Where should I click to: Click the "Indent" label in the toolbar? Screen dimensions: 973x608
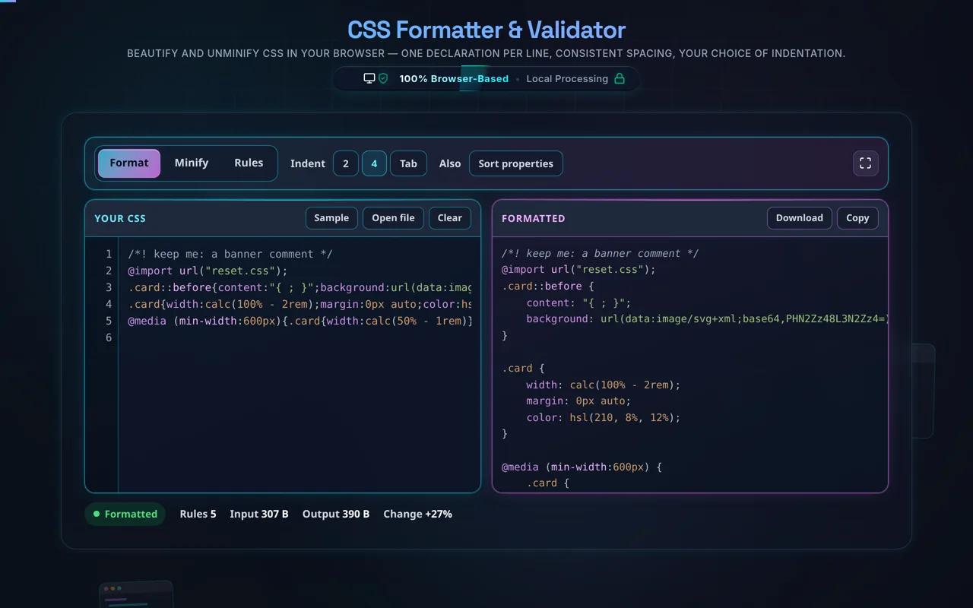308,163
